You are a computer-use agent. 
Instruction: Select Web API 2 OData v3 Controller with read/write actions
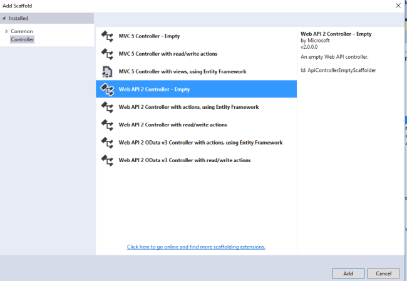coord(196,160)
